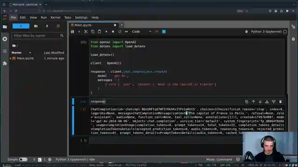298x167 pixels.
Task: Open a new Firefox browser tab
Action: pyautogui.click(x=46, y=4)
